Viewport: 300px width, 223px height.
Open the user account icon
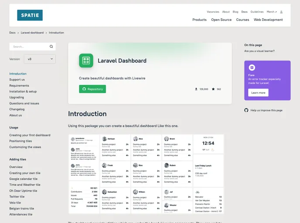[281, 12]
